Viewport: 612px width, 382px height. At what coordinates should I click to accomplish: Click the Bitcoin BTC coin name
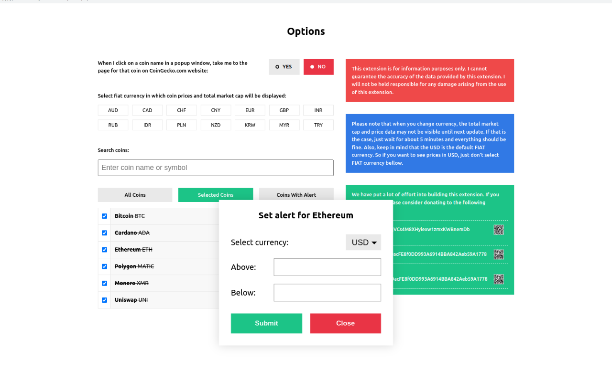[x=130, y=216]
